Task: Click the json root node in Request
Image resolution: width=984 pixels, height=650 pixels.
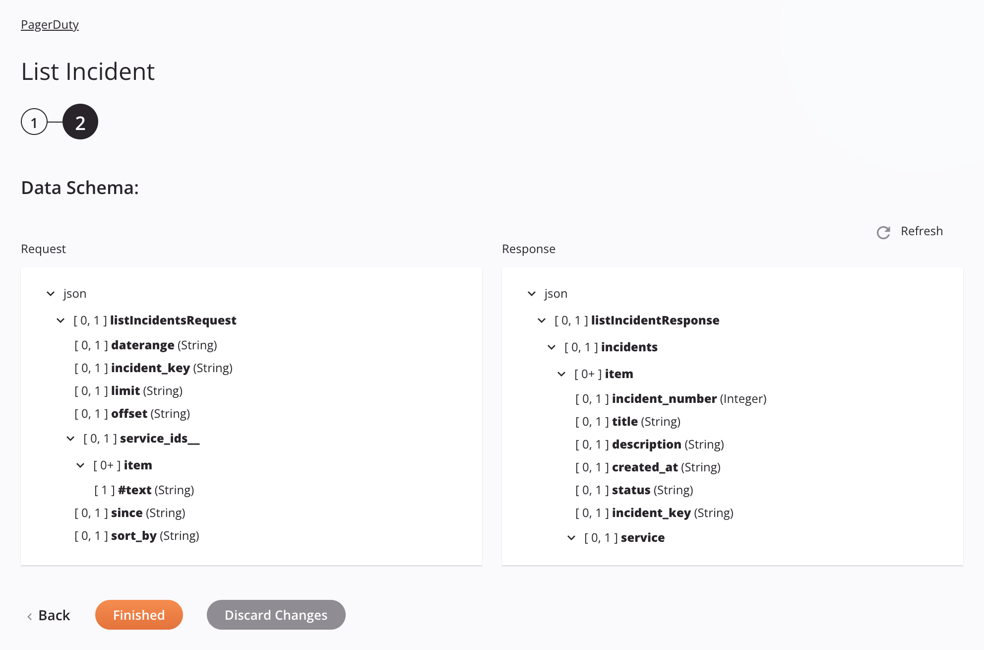Action: [75, 293]
